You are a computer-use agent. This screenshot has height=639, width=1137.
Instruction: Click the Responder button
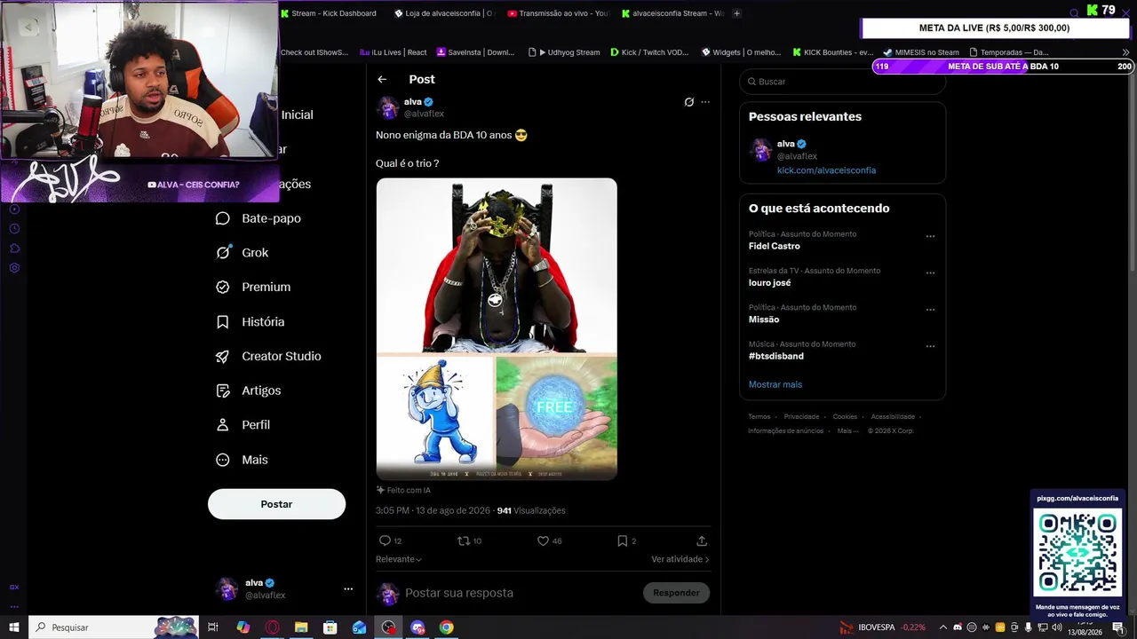click(x=676, y=593)
